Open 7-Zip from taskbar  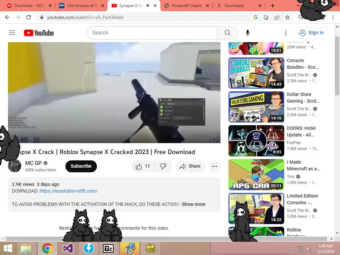point(108,248)
